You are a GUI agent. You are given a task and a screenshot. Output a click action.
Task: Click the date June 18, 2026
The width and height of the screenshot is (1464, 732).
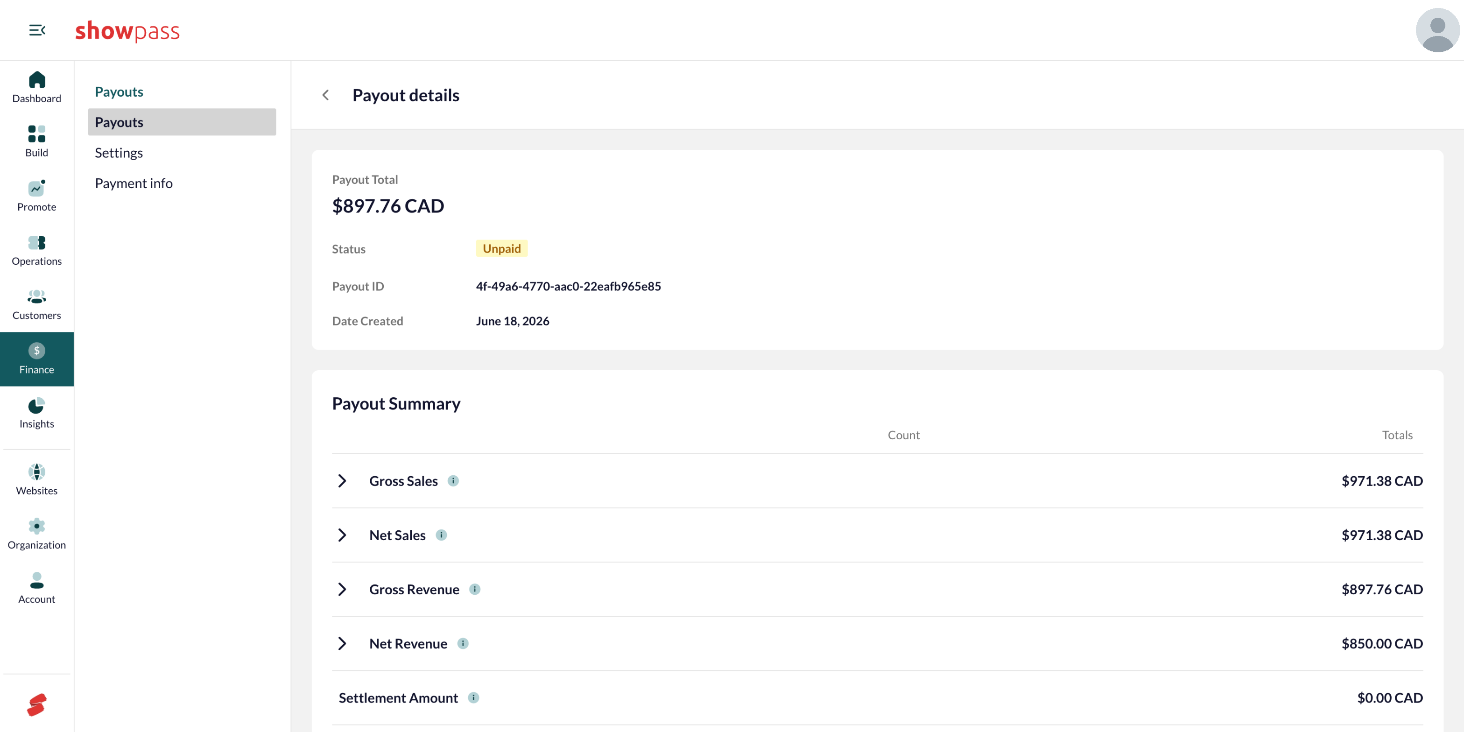pos(512,321)
